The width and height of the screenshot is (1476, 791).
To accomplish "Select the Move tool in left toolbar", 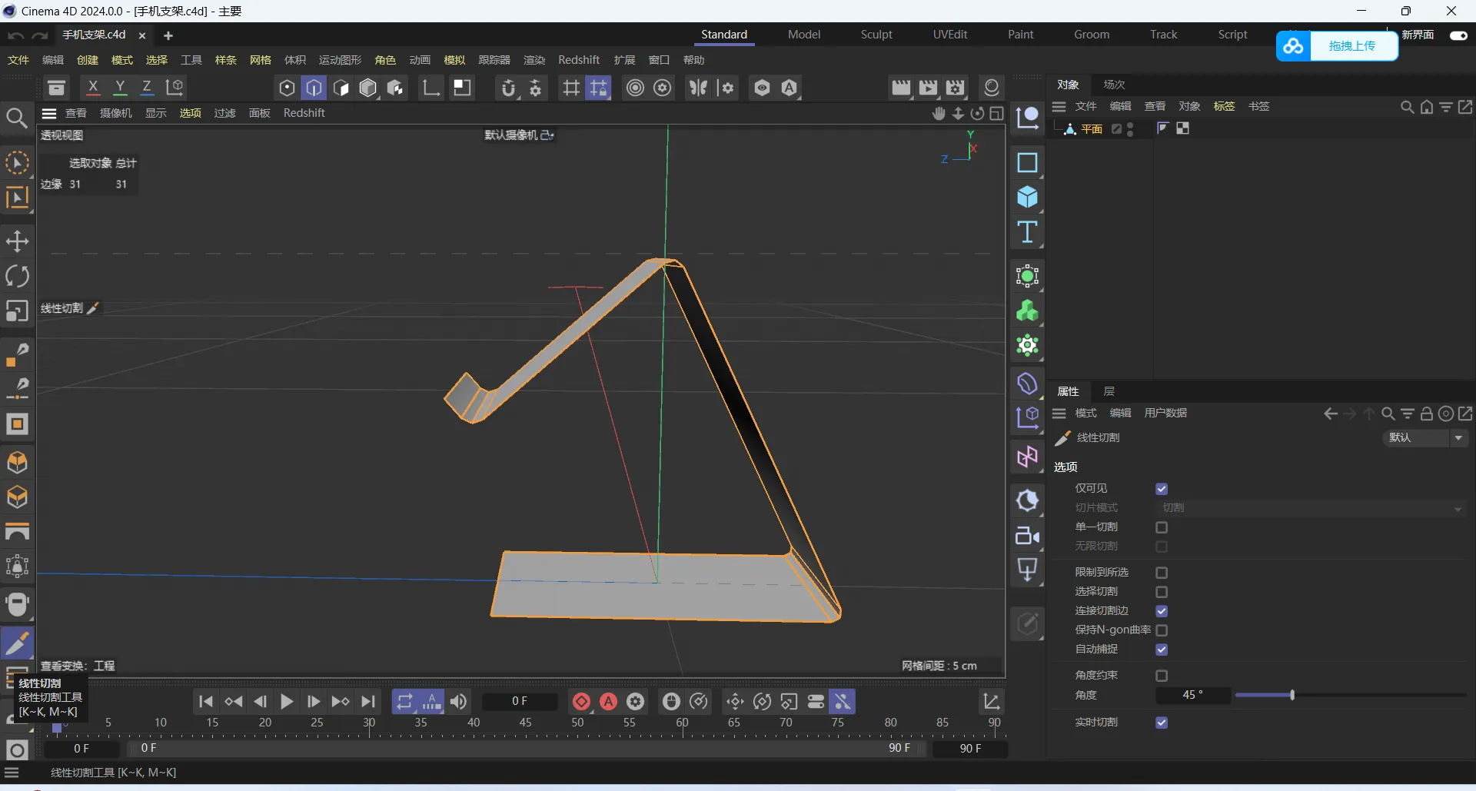I will tap(17, 241).
